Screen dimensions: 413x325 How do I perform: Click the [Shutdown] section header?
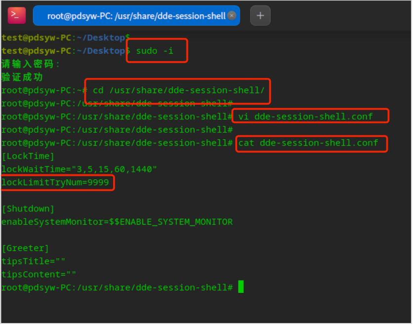28,209
